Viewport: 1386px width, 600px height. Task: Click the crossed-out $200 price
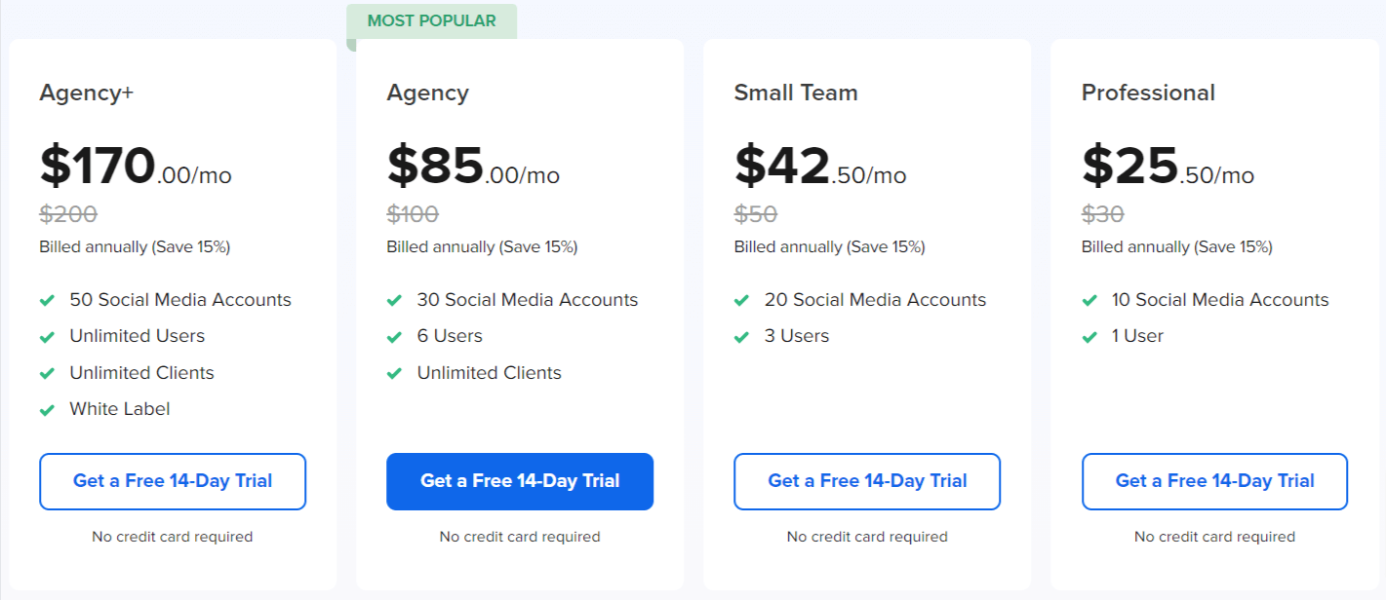click(68, 214)
